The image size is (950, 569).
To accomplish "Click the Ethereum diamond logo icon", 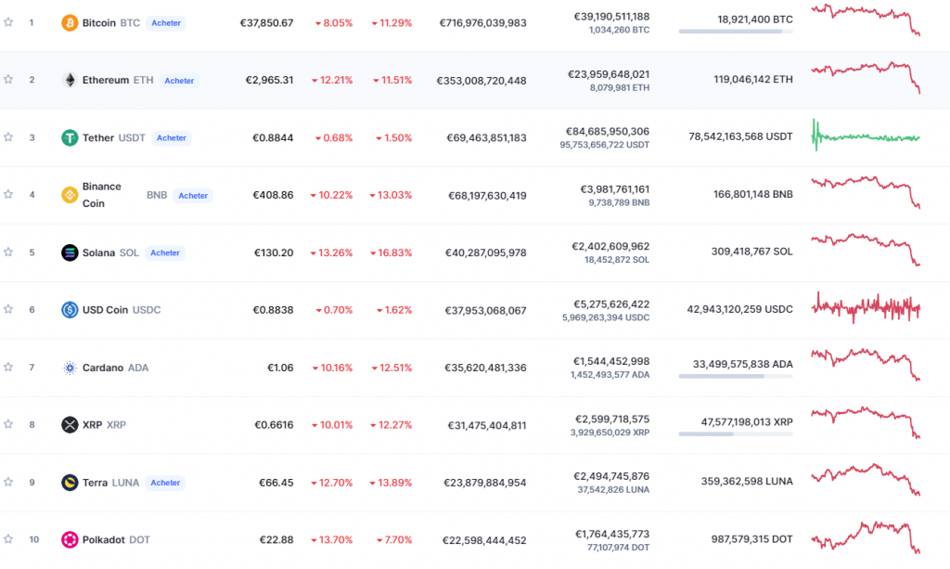I will point(70,80).
